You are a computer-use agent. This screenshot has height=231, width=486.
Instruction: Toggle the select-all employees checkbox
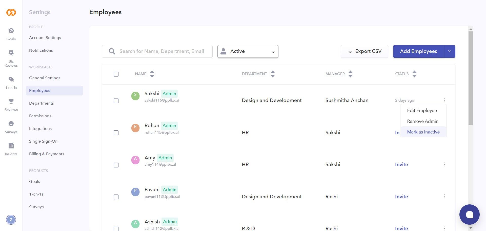pos(116,74)
